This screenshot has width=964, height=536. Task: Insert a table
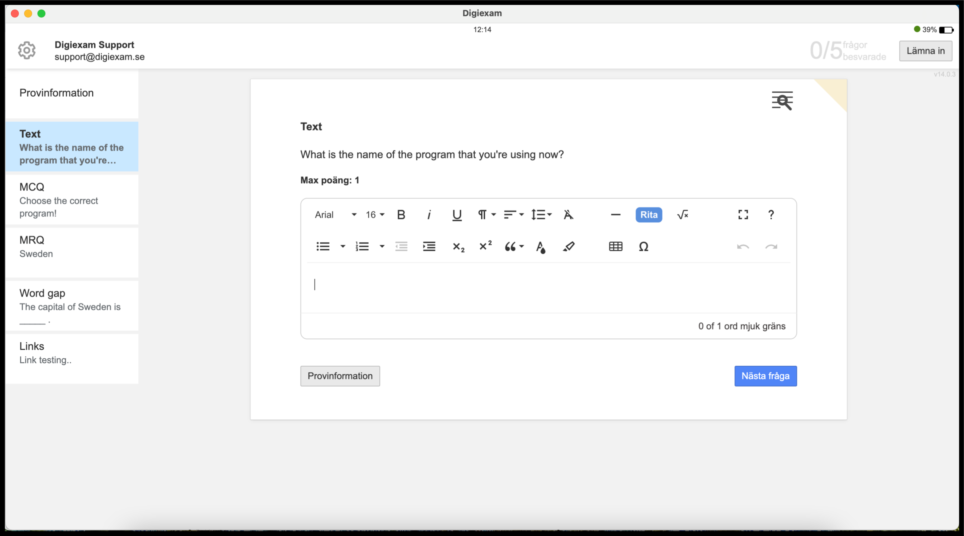tap(616, 246)
